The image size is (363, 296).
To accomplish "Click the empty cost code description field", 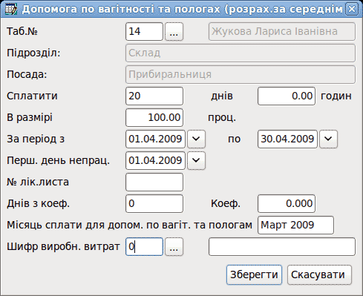I will 282,246.
